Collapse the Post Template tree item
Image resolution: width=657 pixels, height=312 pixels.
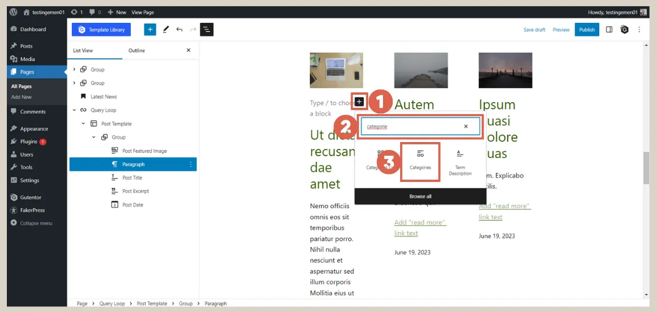tap(83, 124)
